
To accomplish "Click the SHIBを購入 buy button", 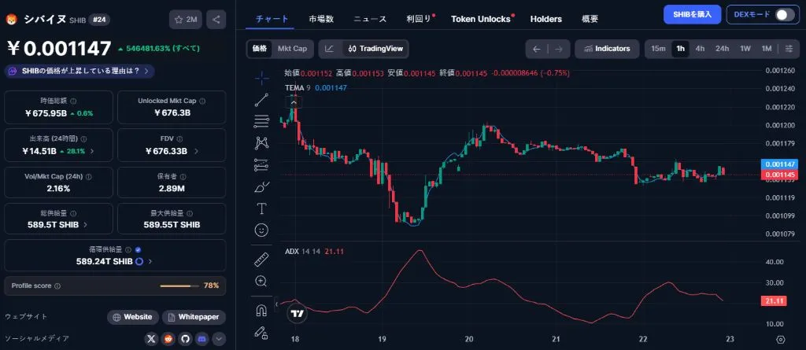I will [693, 14].
